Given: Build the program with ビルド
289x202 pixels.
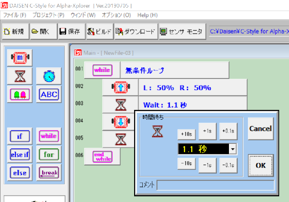Looking at the screenshot, I should [x=100, y=31].
